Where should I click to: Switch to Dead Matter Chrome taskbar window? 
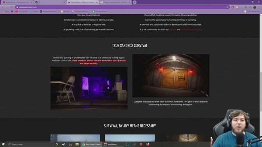click(x=92, y=144)
